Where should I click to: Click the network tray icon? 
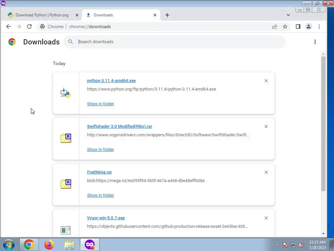click(x=293, y=245)
